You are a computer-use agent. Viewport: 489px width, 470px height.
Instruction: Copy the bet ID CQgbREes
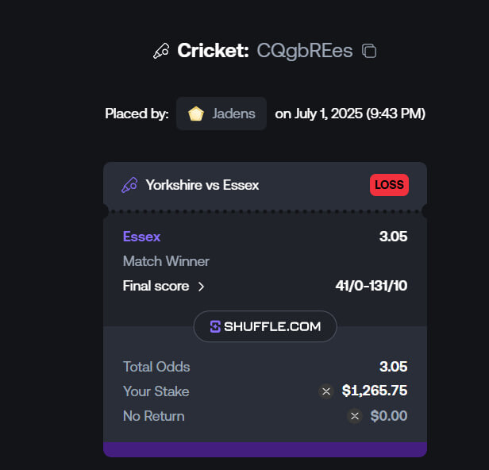[369, 51]
